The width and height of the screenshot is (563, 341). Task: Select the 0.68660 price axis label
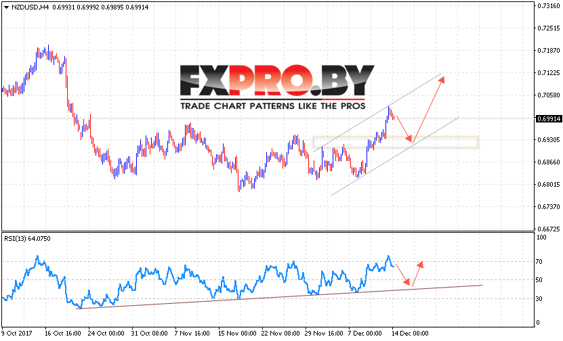549,162
